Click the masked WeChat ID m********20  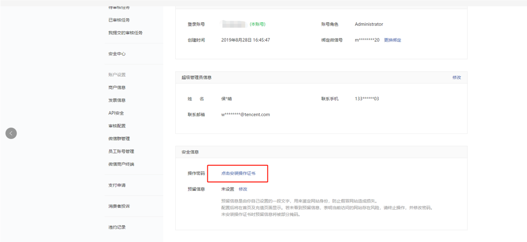click(x=367, y=40)
